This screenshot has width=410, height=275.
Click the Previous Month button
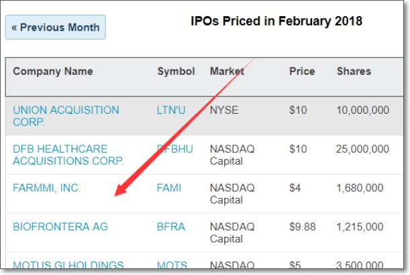point(56,27)
